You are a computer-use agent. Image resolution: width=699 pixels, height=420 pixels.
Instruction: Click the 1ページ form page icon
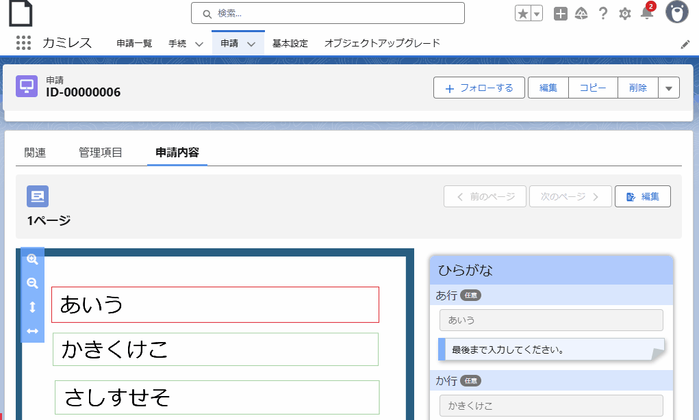[x=38, y=196]
